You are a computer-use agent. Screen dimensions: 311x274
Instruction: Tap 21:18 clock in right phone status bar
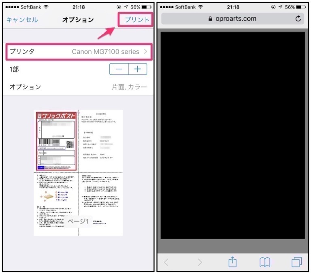(233, 7)
